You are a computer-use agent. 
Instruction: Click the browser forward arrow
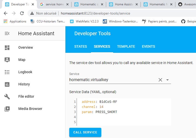click(x=14, y=13)
